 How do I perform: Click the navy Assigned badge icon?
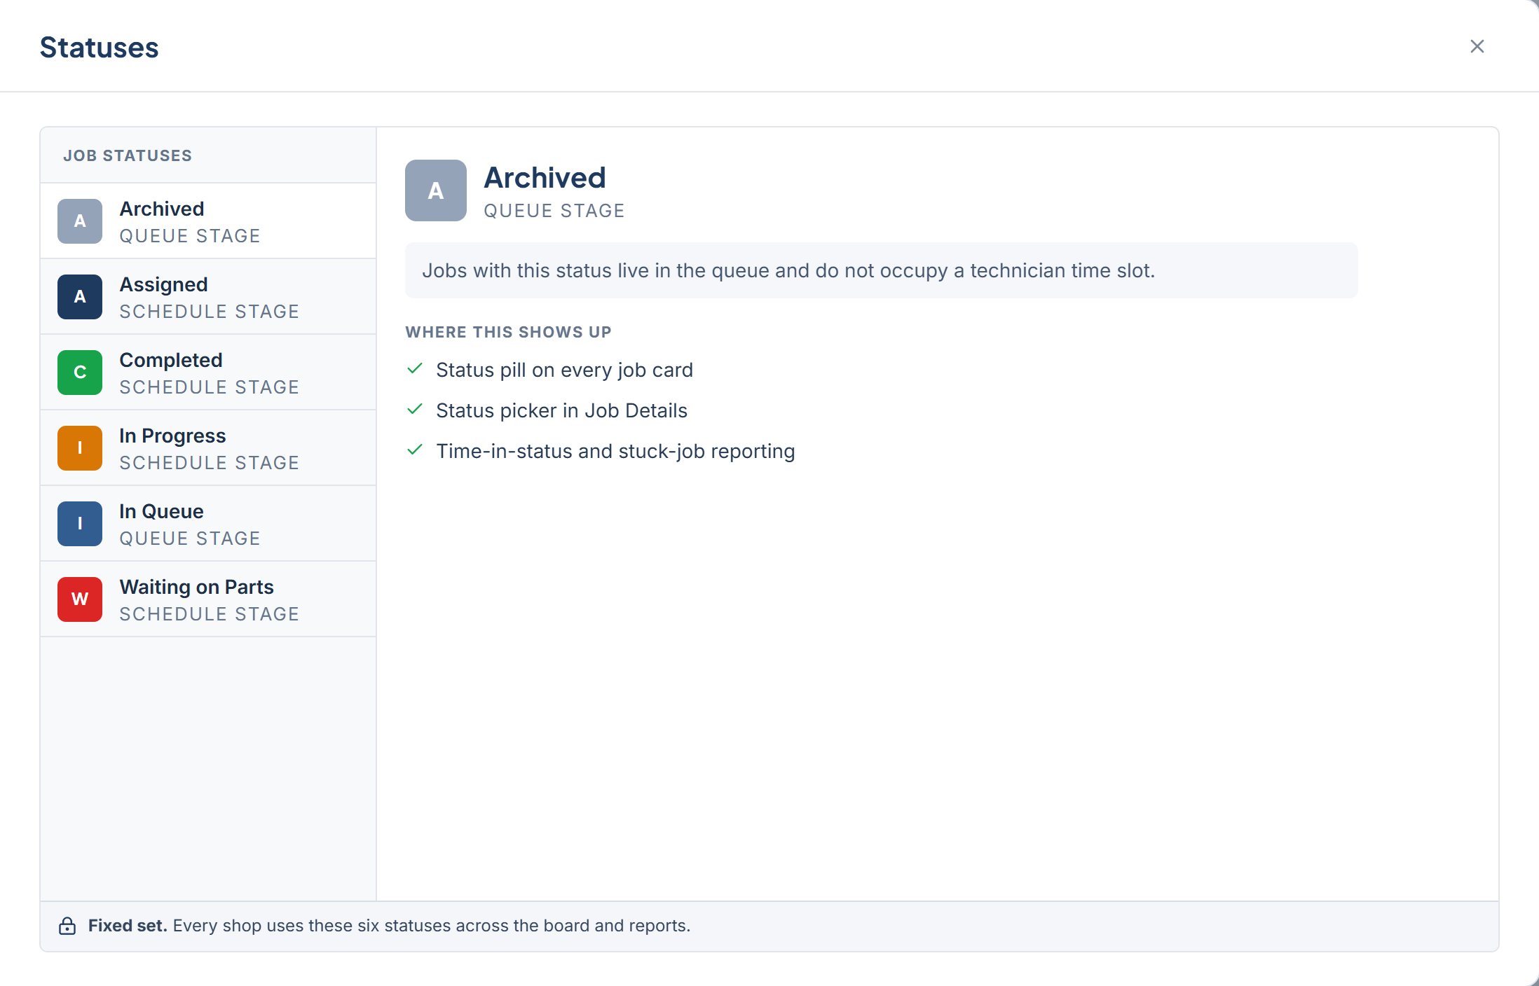(x=80, y=297)
